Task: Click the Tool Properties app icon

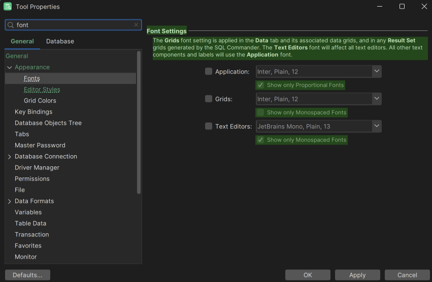Action: [x=8, y=7]
